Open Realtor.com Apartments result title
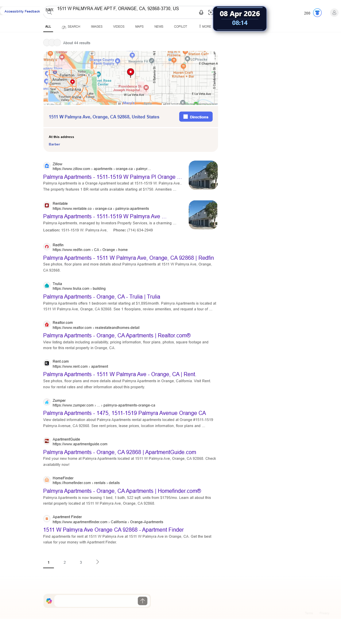 (x=117, y=336)
